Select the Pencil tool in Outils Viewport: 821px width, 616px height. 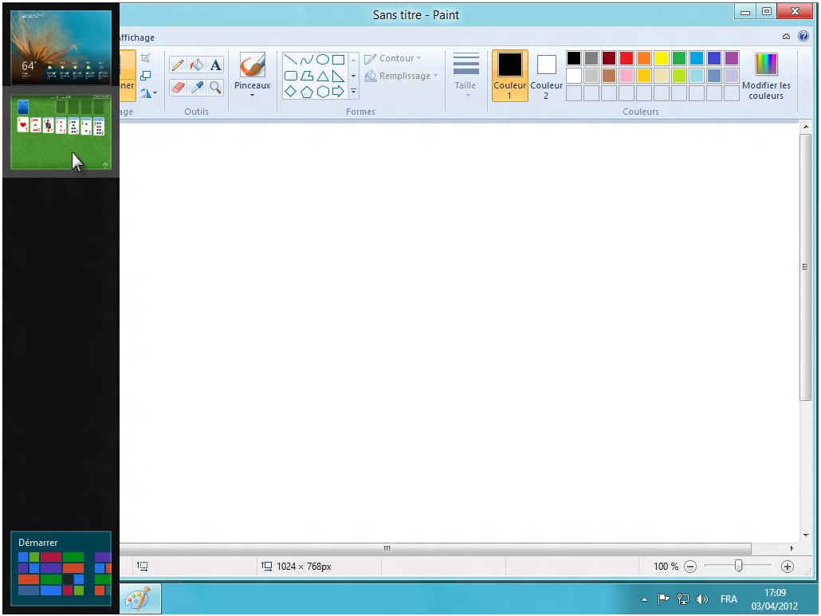pyautogui.click(x=178, y=65)
